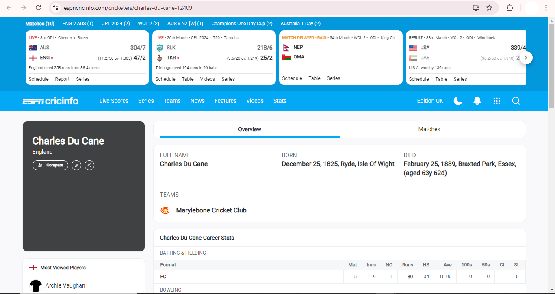Click the Compare button

[50, 165]
